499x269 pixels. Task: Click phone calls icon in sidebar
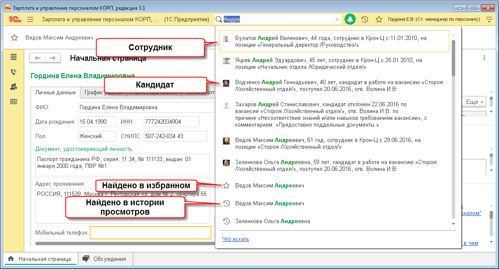tap(13, 72)
